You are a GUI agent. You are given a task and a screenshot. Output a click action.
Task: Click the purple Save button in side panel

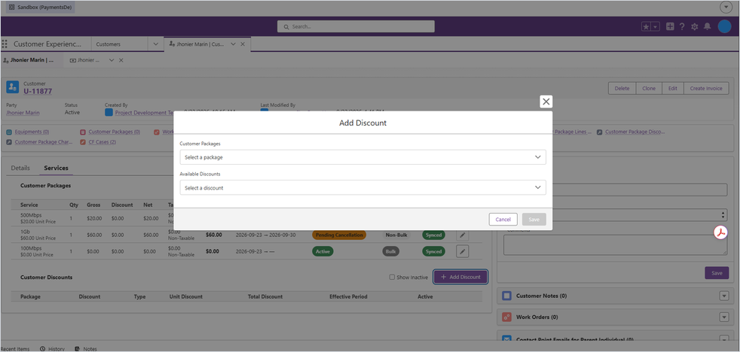click(717, 273)
